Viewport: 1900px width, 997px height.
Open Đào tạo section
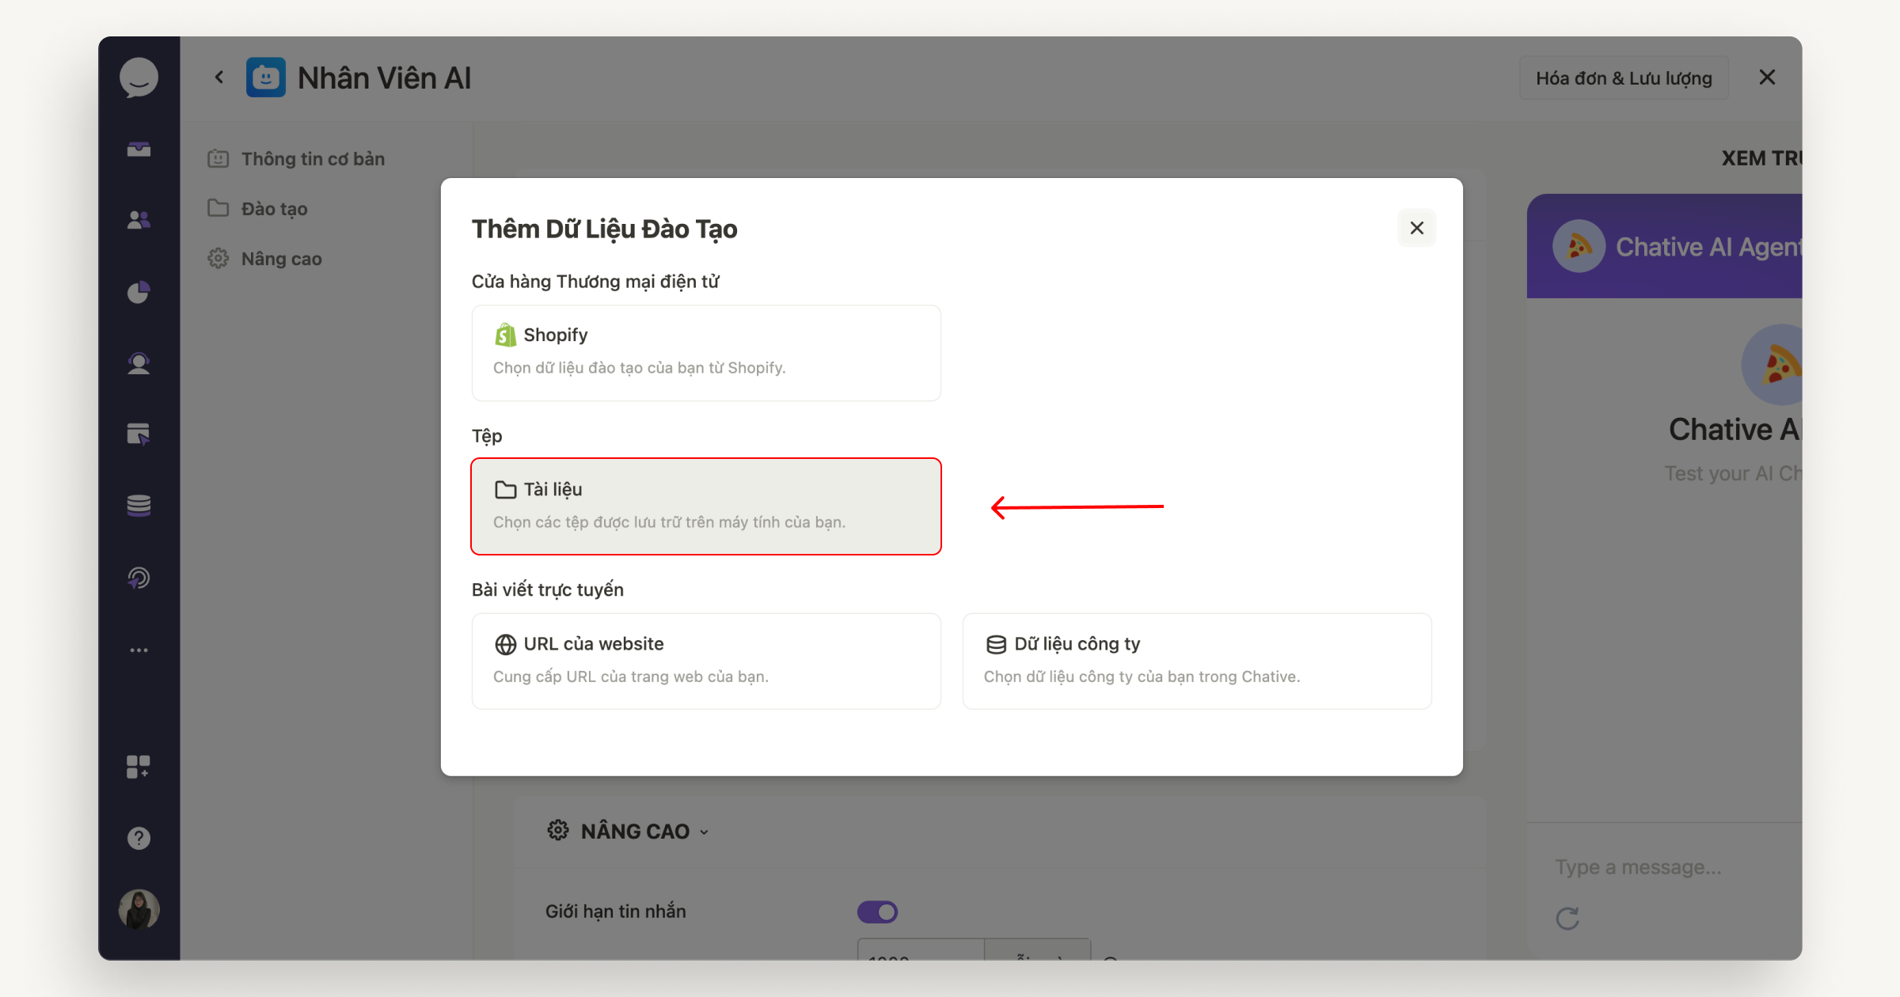tap(258, 209)
